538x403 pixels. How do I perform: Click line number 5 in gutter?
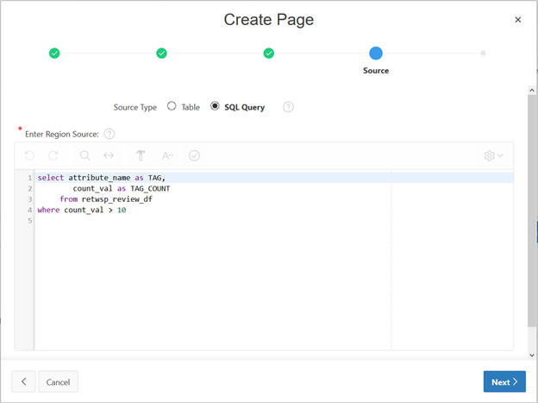(30, 221)
